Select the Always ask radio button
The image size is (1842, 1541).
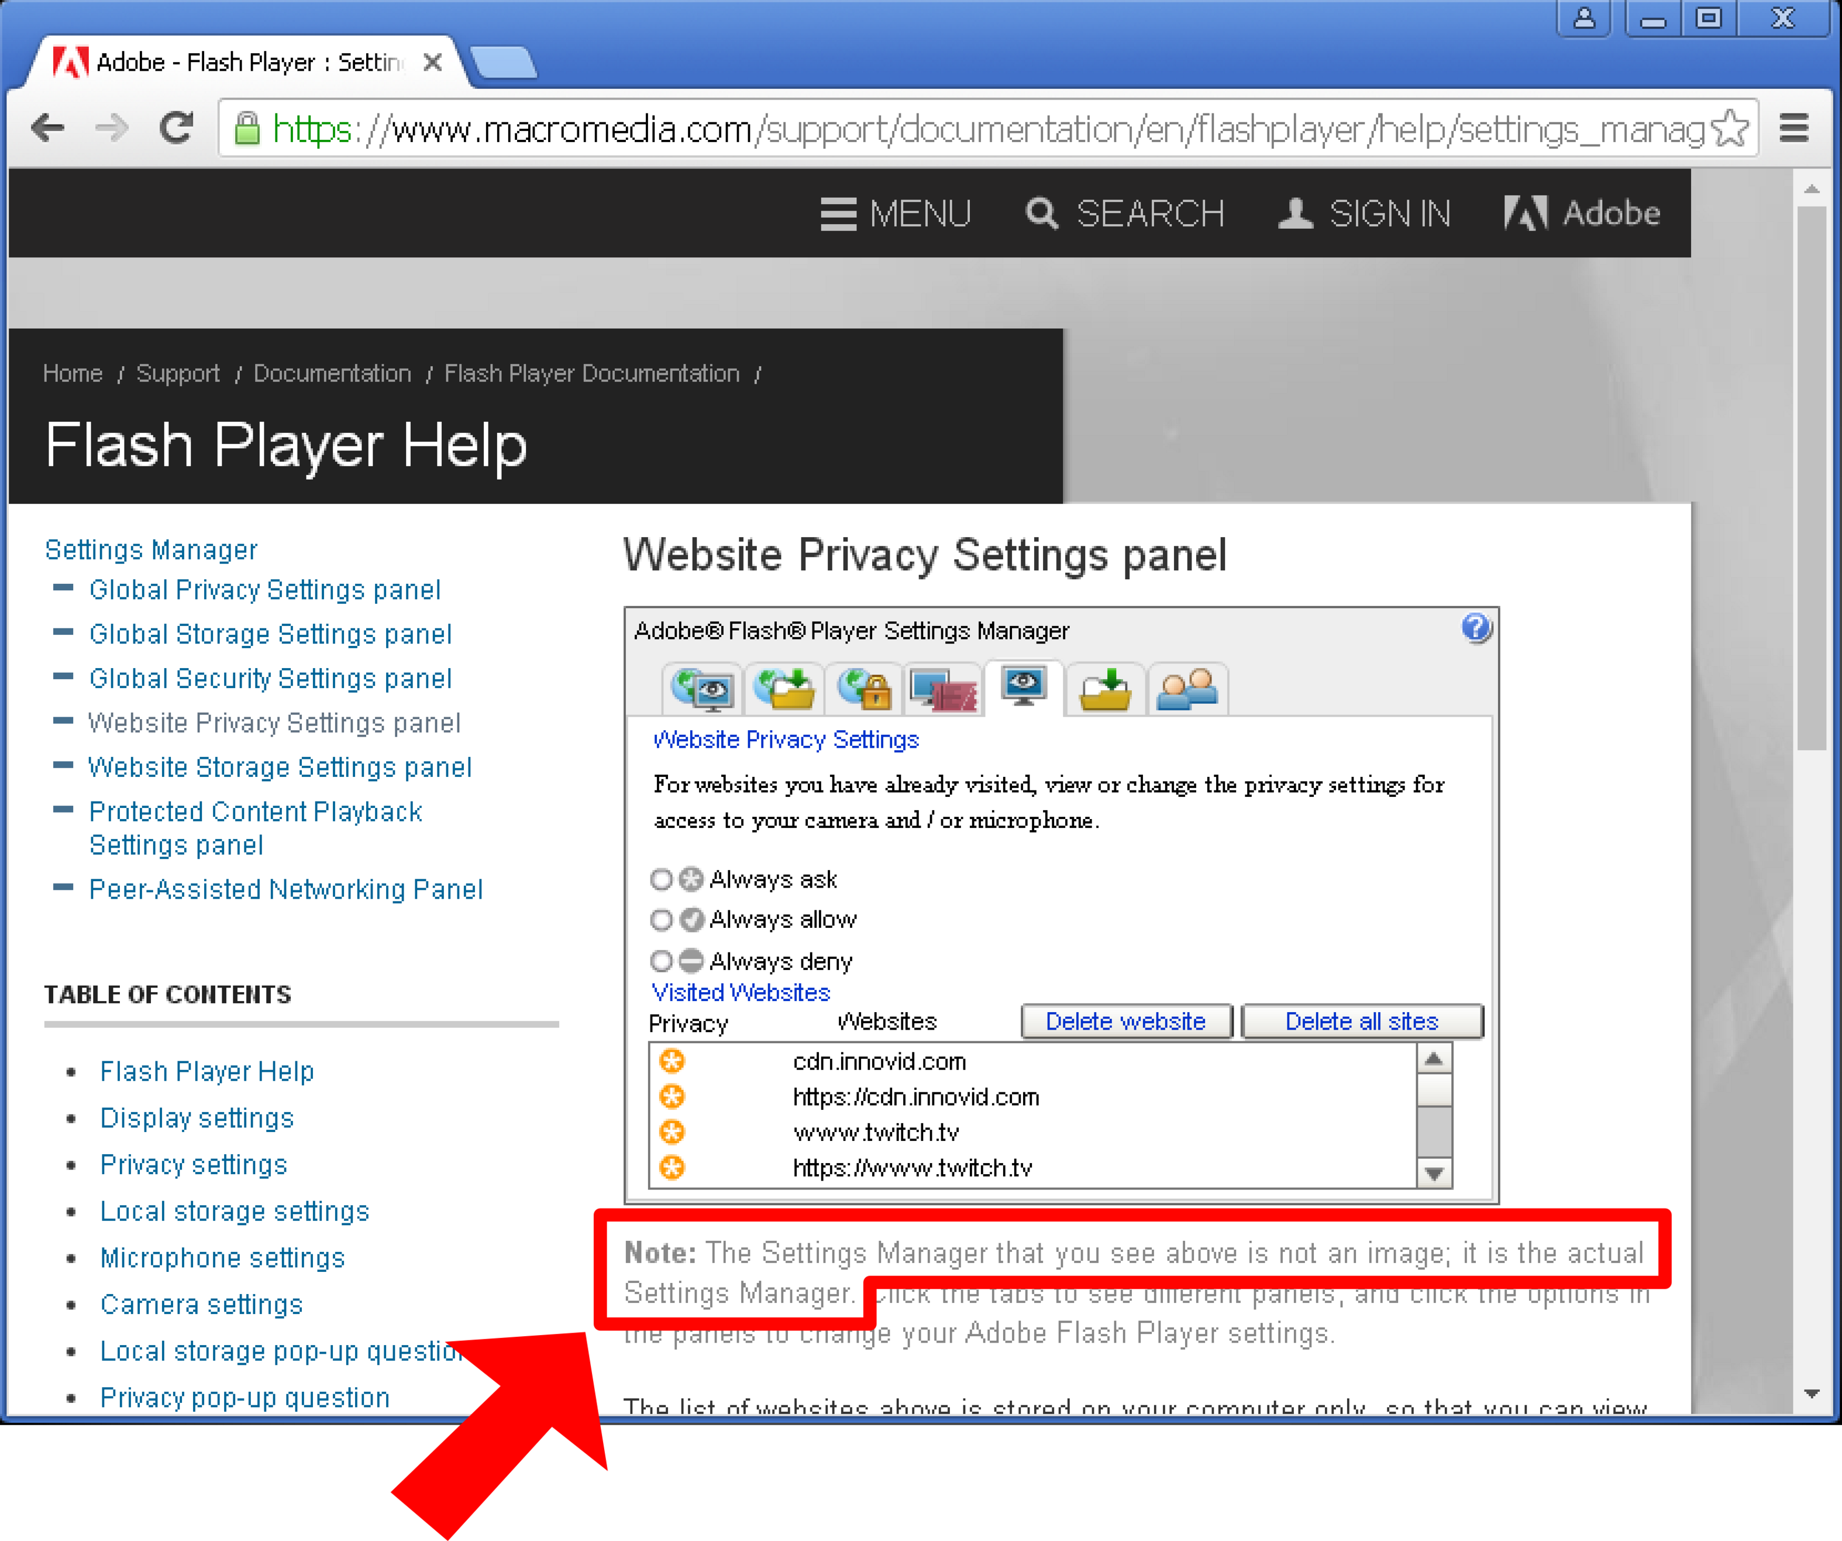[x=660, y=879]
